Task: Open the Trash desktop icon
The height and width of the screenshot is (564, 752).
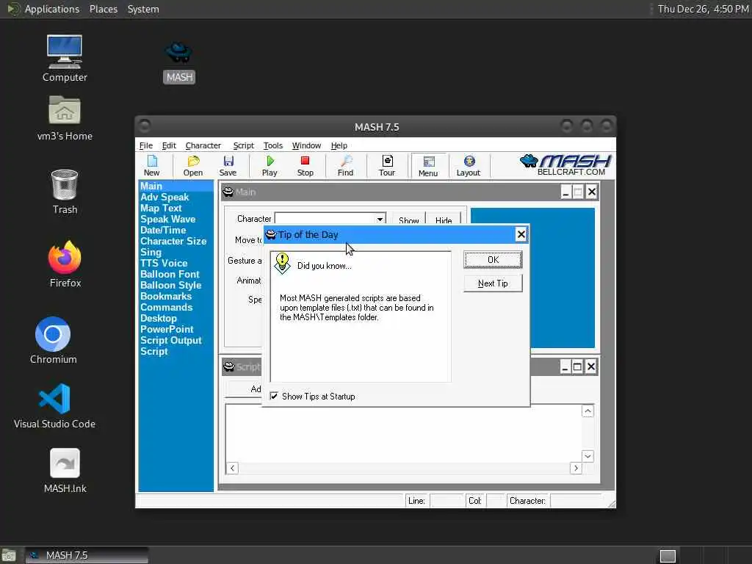Action: pyautogui.click(x=65, y=192)
